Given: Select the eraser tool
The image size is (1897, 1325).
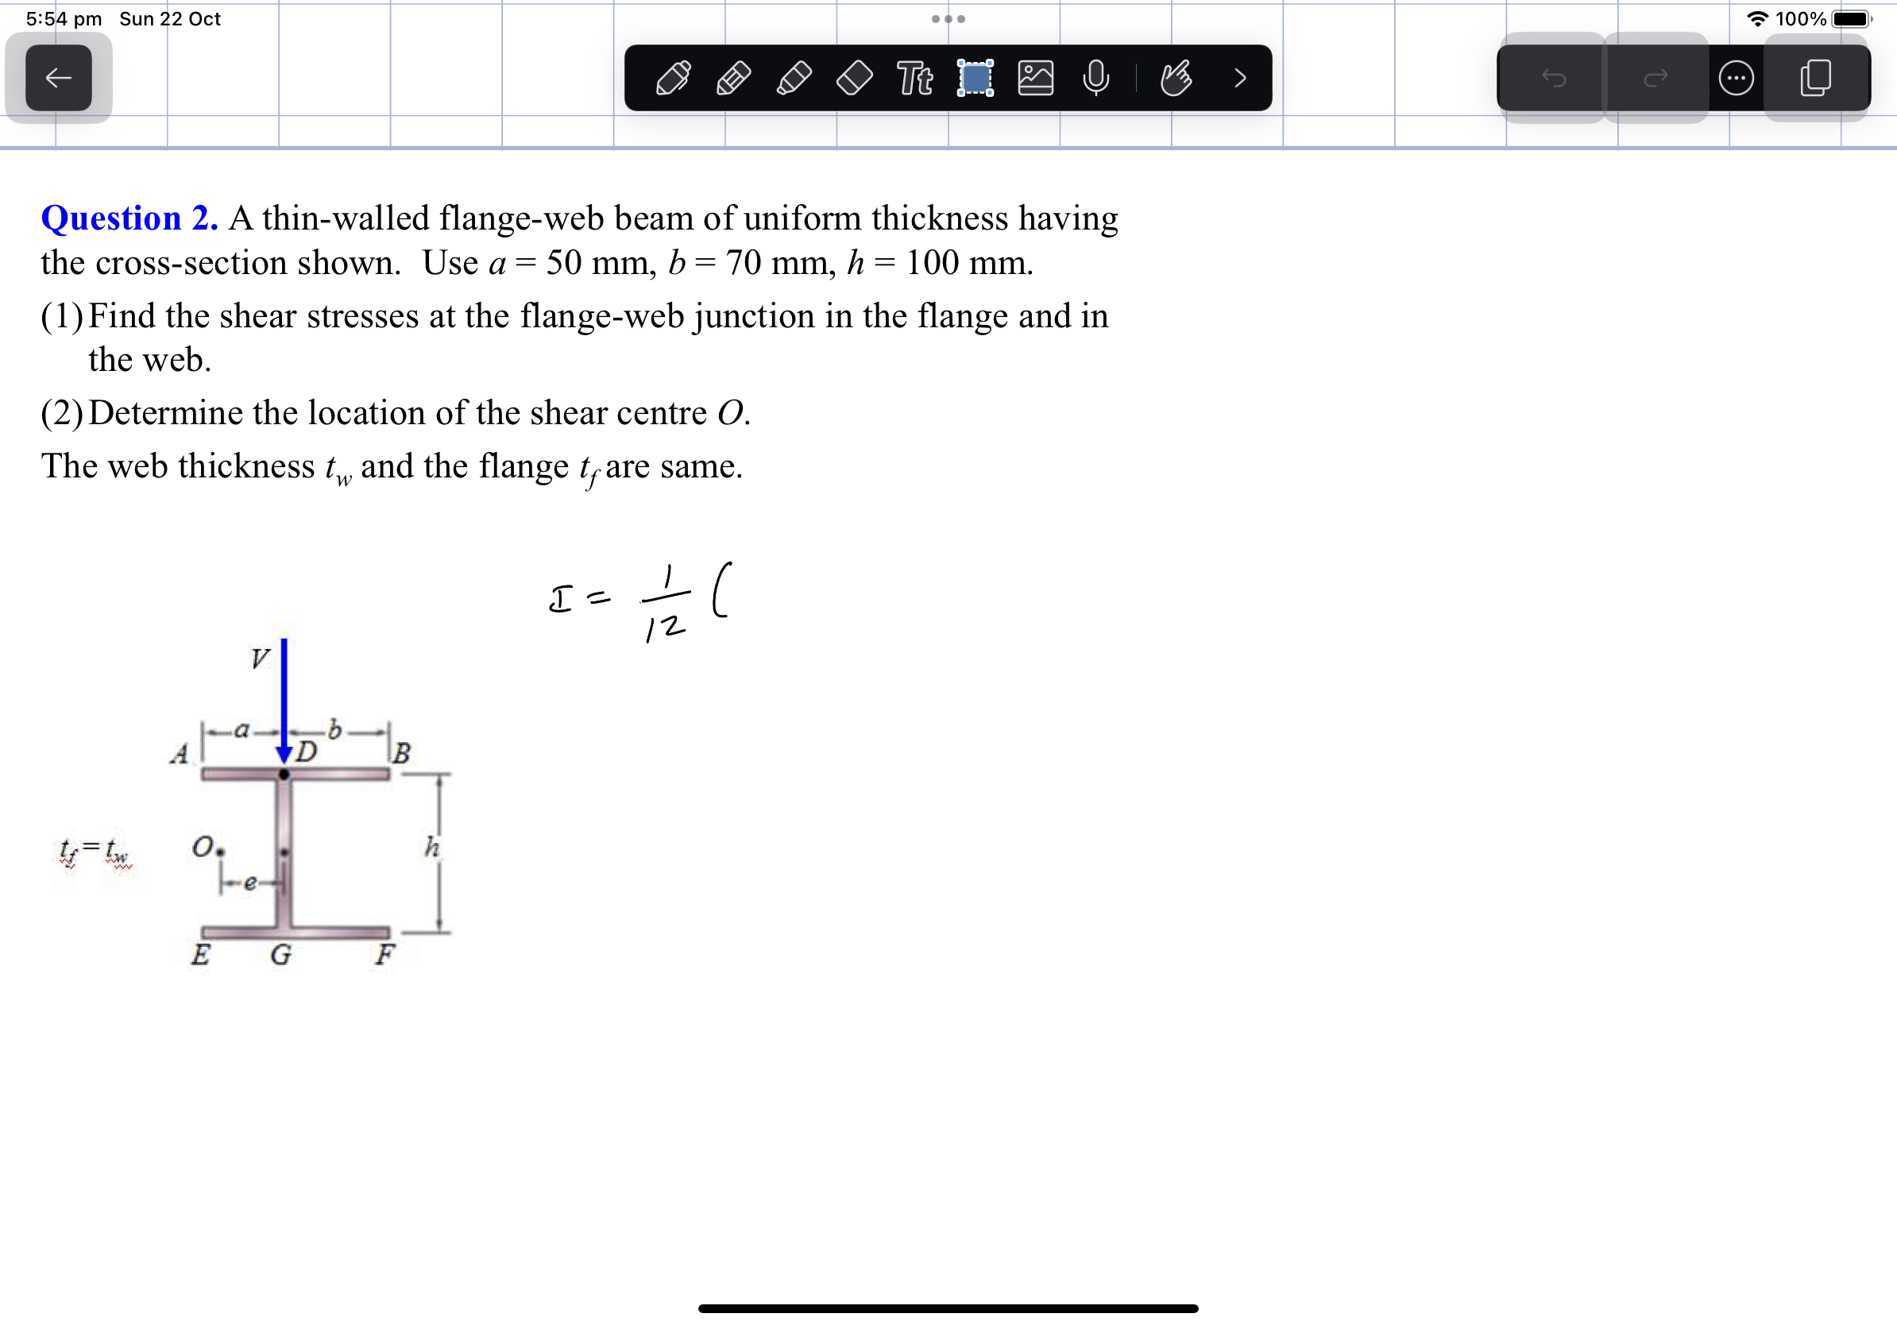Looking at the screenshot, I should click(852, 80).
